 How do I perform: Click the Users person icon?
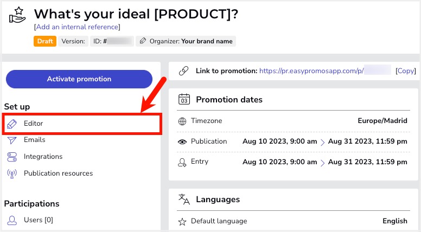pos(12,220)
